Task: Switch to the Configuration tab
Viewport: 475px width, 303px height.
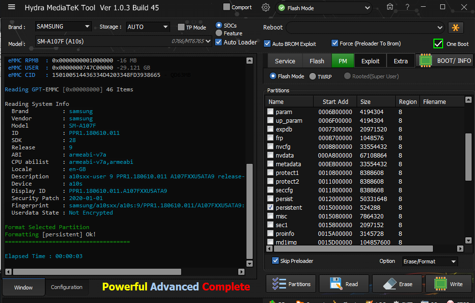Action: pyautogui.click(x=67, y=287)
